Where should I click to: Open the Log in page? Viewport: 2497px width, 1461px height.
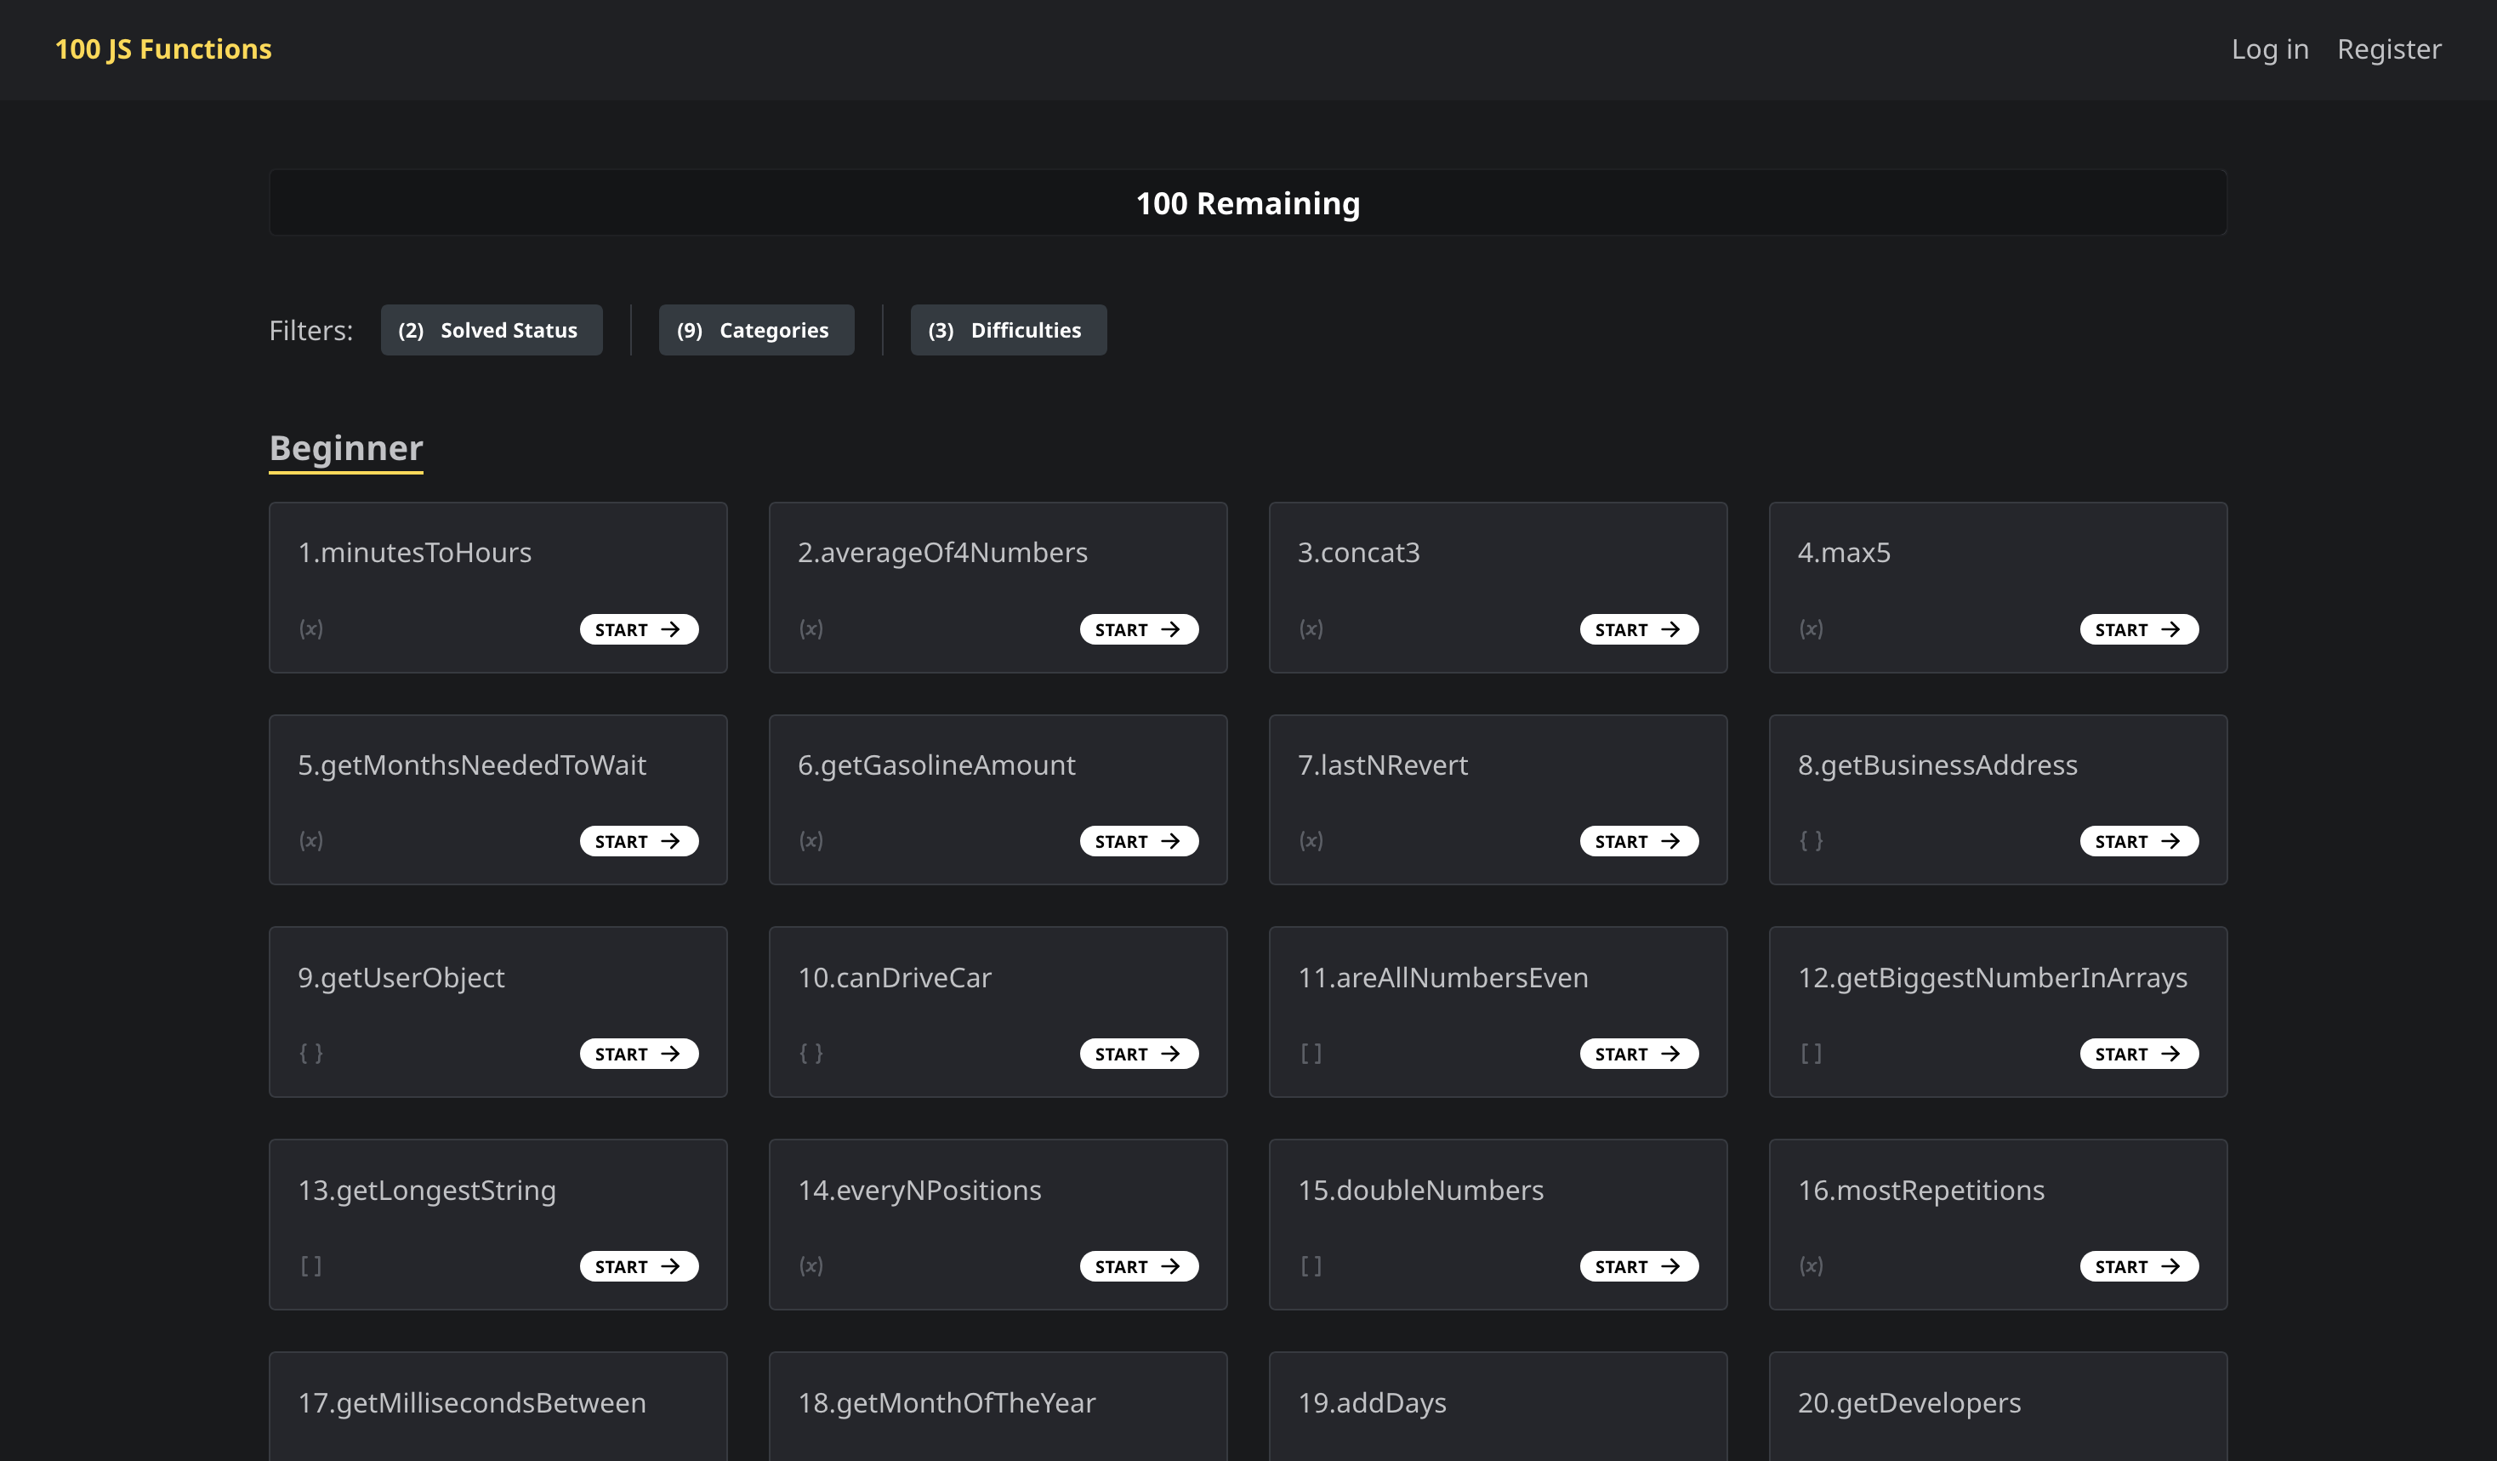coord(2270,48)
